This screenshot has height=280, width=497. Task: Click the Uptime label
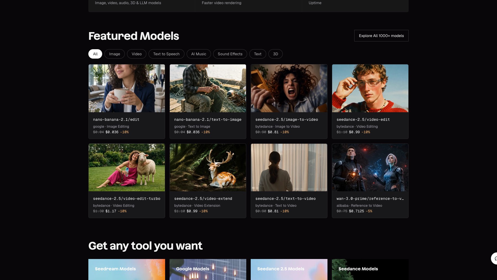315,3
